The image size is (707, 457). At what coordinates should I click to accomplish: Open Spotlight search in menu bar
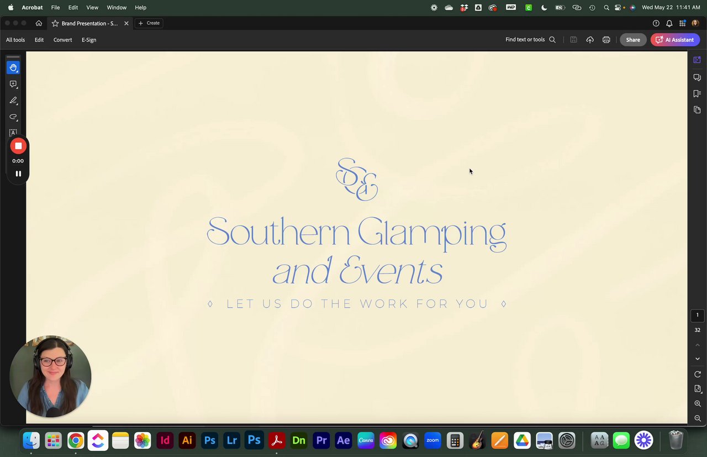(x=606, y=8)
